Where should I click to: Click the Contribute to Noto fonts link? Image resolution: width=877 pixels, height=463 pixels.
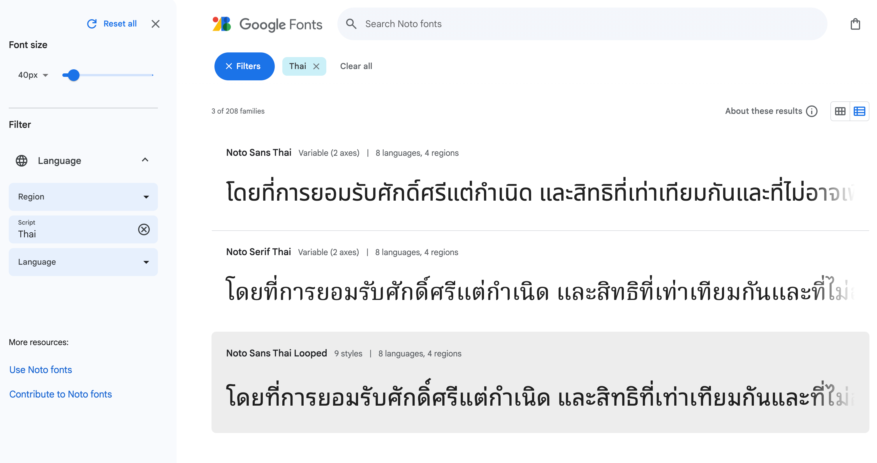tap(60, 394)
